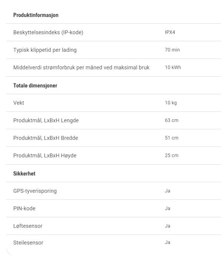Click the 51 cm width value
The image size is (221, 260).
click(172, 138)
